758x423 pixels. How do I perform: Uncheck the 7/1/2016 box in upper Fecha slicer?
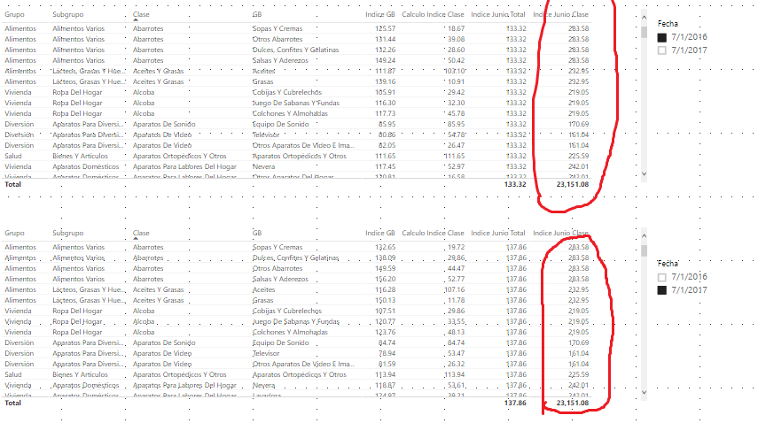tap(661, 37)
